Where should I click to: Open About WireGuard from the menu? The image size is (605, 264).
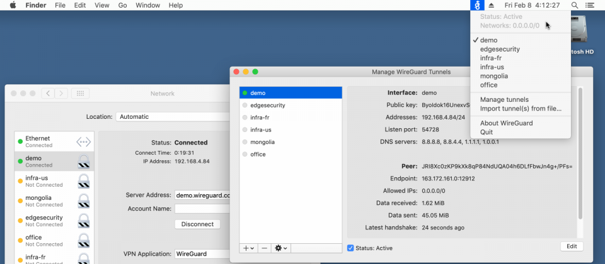click(520, 123)
